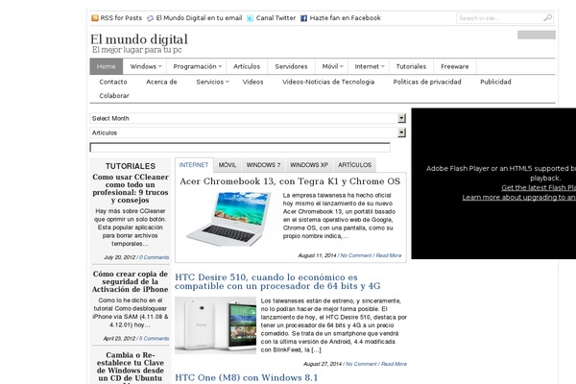Open the Articulos category dropdown
This screenshot has width=576, height=384.
pyautogui.click(x=248, y=132)
